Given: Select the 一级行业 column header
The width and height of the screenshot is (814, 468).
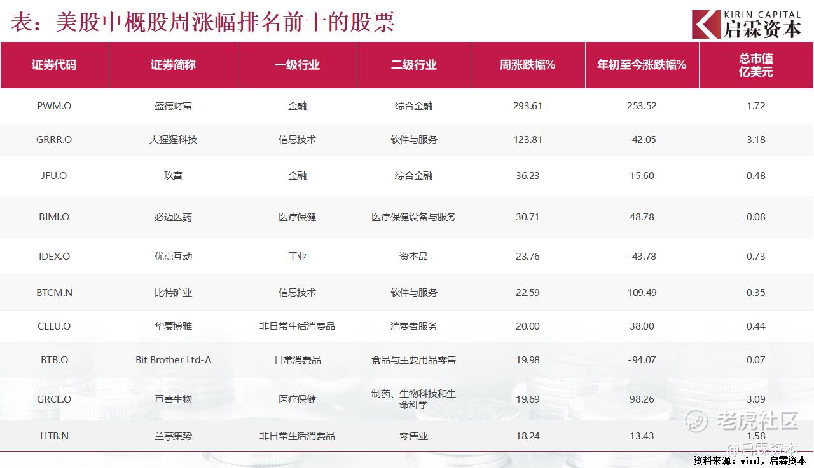Looking at the screenshot, I should tap(297, 65).
